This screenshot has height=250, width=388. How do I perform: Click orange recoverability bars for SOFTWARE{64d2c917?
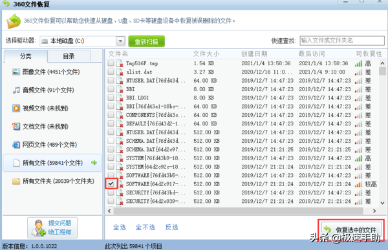click(x=358, y=184)
